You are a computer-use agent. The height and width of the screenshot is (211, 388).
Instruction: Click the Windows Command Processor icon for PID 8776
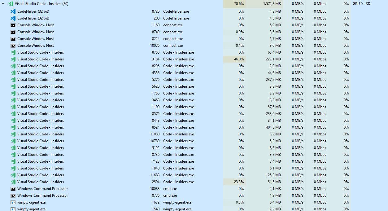(x=13, y=196)
